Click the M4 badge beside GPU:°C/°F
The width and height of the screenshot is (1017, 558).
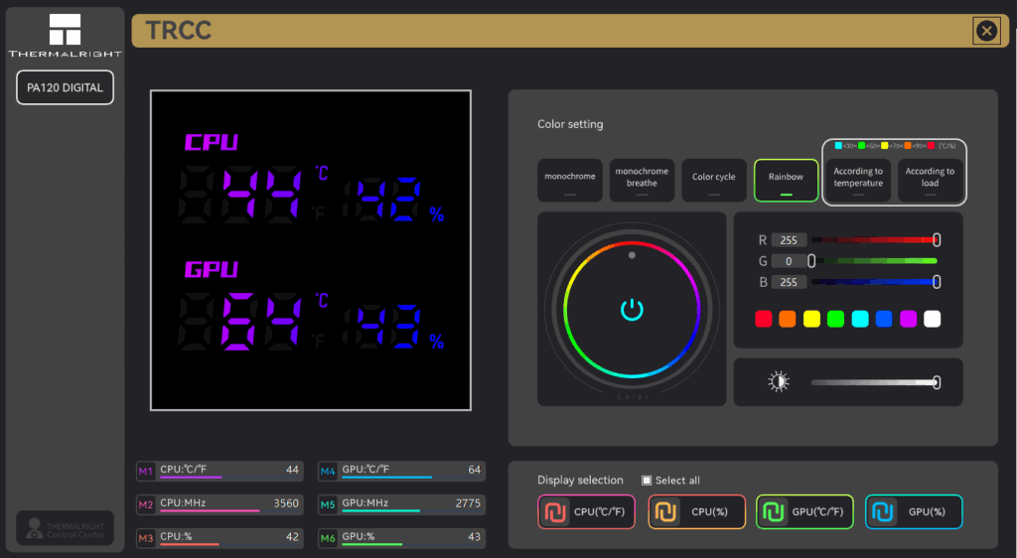[328, 472]
